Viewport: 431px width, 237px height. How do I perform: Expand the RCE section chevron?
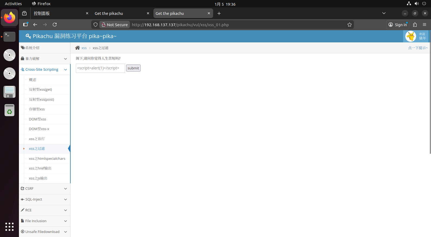(x=65, y=210)
